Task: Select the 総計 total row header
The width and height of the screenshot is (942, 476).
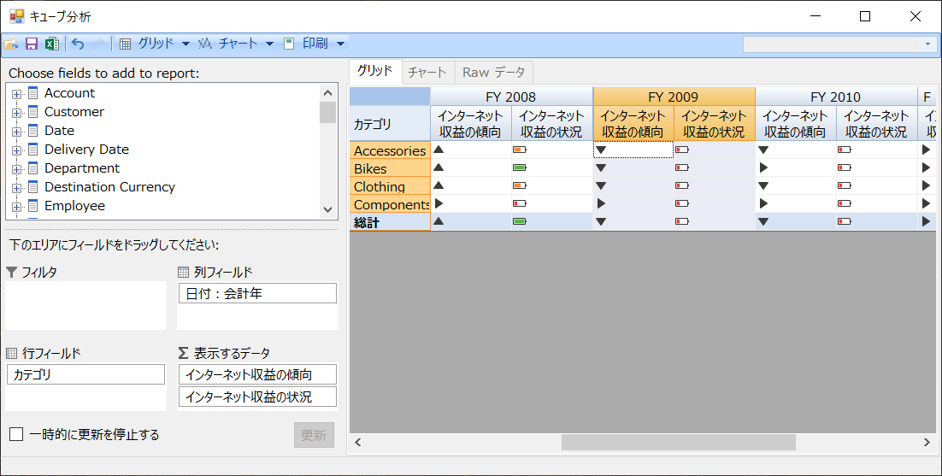Action: (x=390, y=222)
